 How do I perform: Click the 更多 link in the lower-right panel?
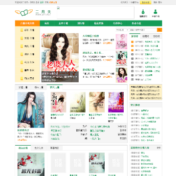[158, 148]
